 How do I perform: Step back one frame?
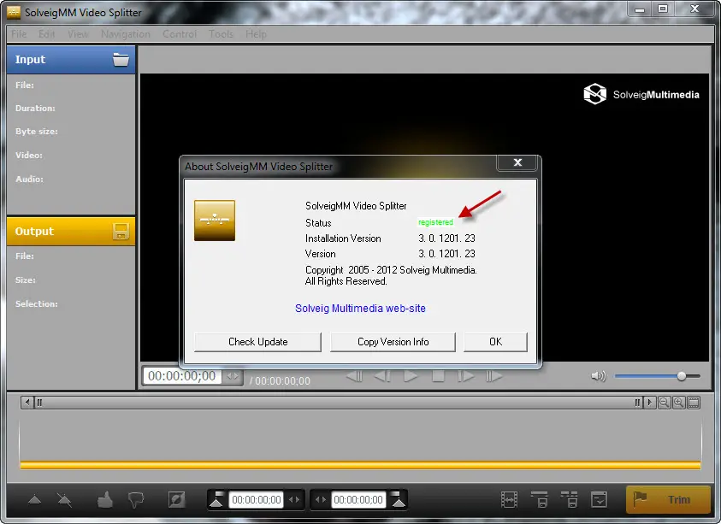click(x=382, y=376)
